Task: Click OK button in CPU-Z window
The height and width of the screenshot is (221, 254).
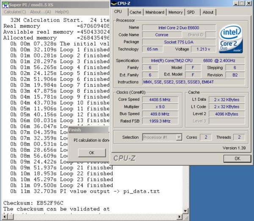Action: coord(237,159)
